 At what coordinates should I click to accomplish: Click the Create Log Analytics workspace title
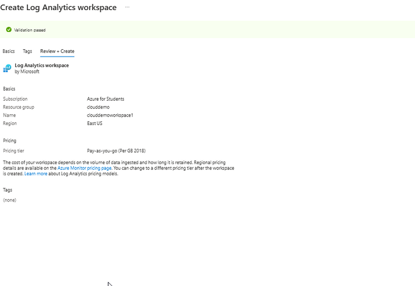coord(58,7)
